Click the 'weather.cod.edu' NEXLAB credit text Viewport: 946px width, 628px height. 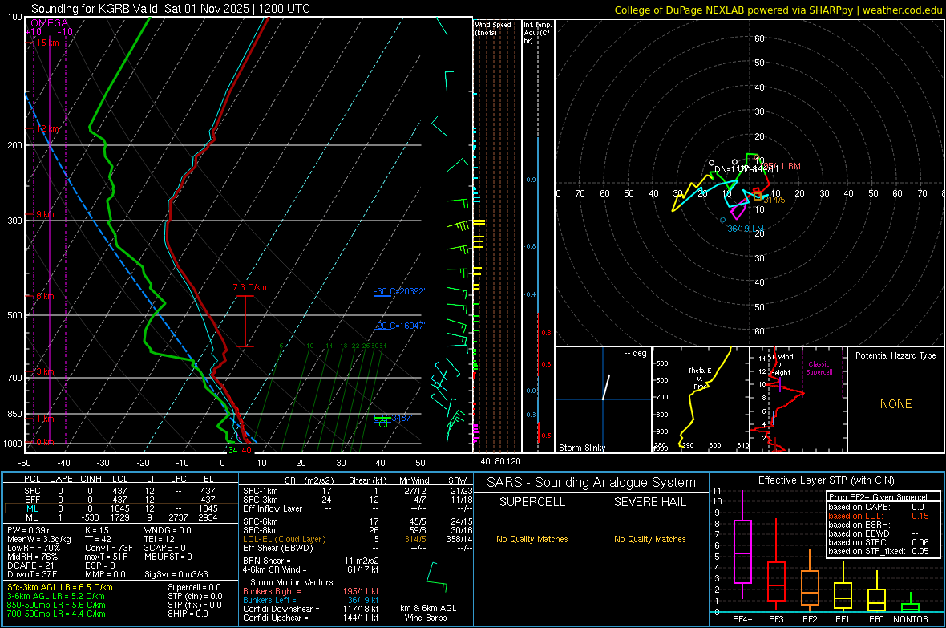click(x=902, y=10)
